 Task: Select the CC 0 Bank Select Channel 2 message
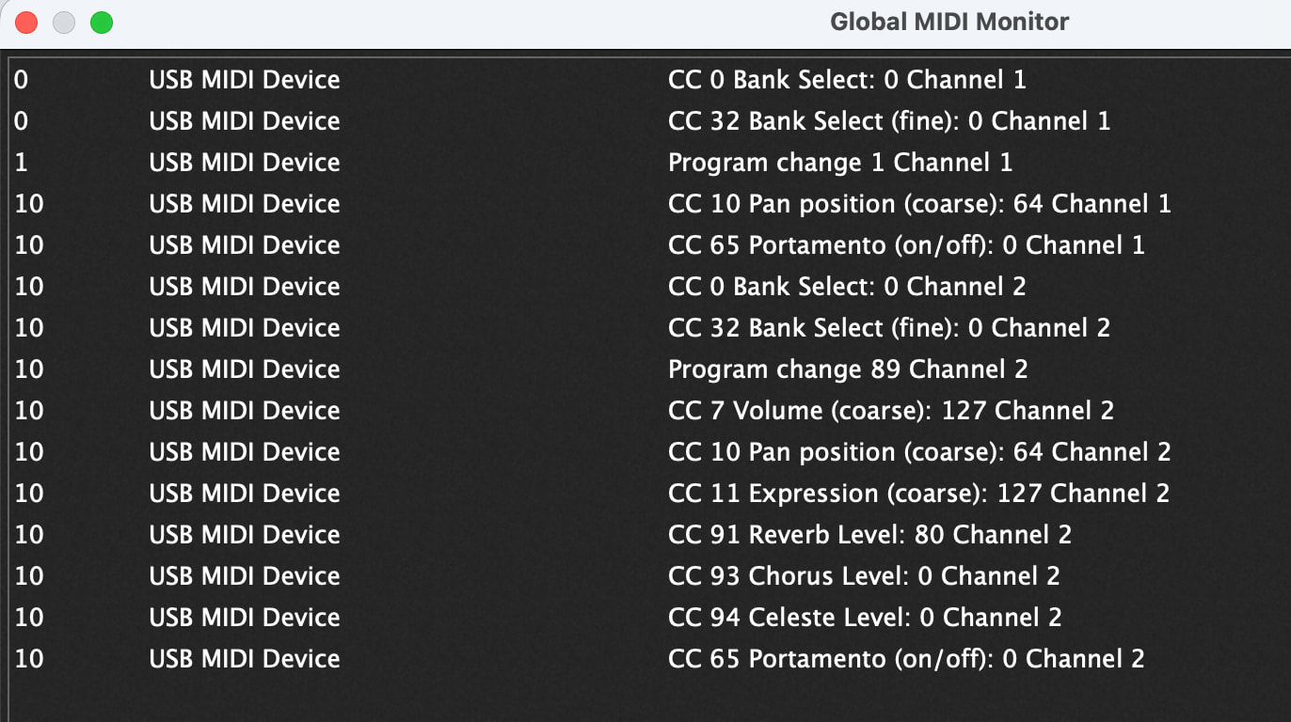[846, 287]
